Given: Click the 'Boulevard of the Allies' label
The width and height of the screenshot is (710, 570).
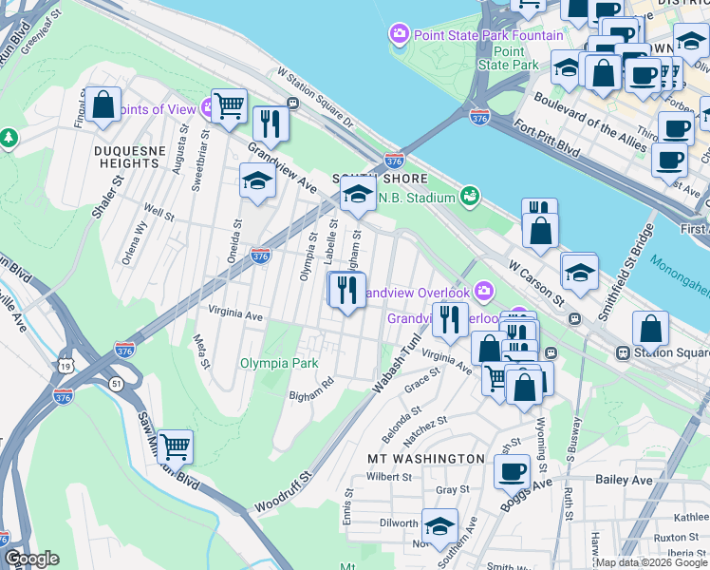Looking at the screenshot, I should click(590, 123).
